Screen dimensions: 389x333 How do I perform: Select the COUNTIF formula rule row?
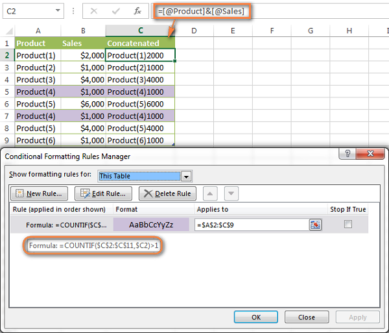(189, 225)
